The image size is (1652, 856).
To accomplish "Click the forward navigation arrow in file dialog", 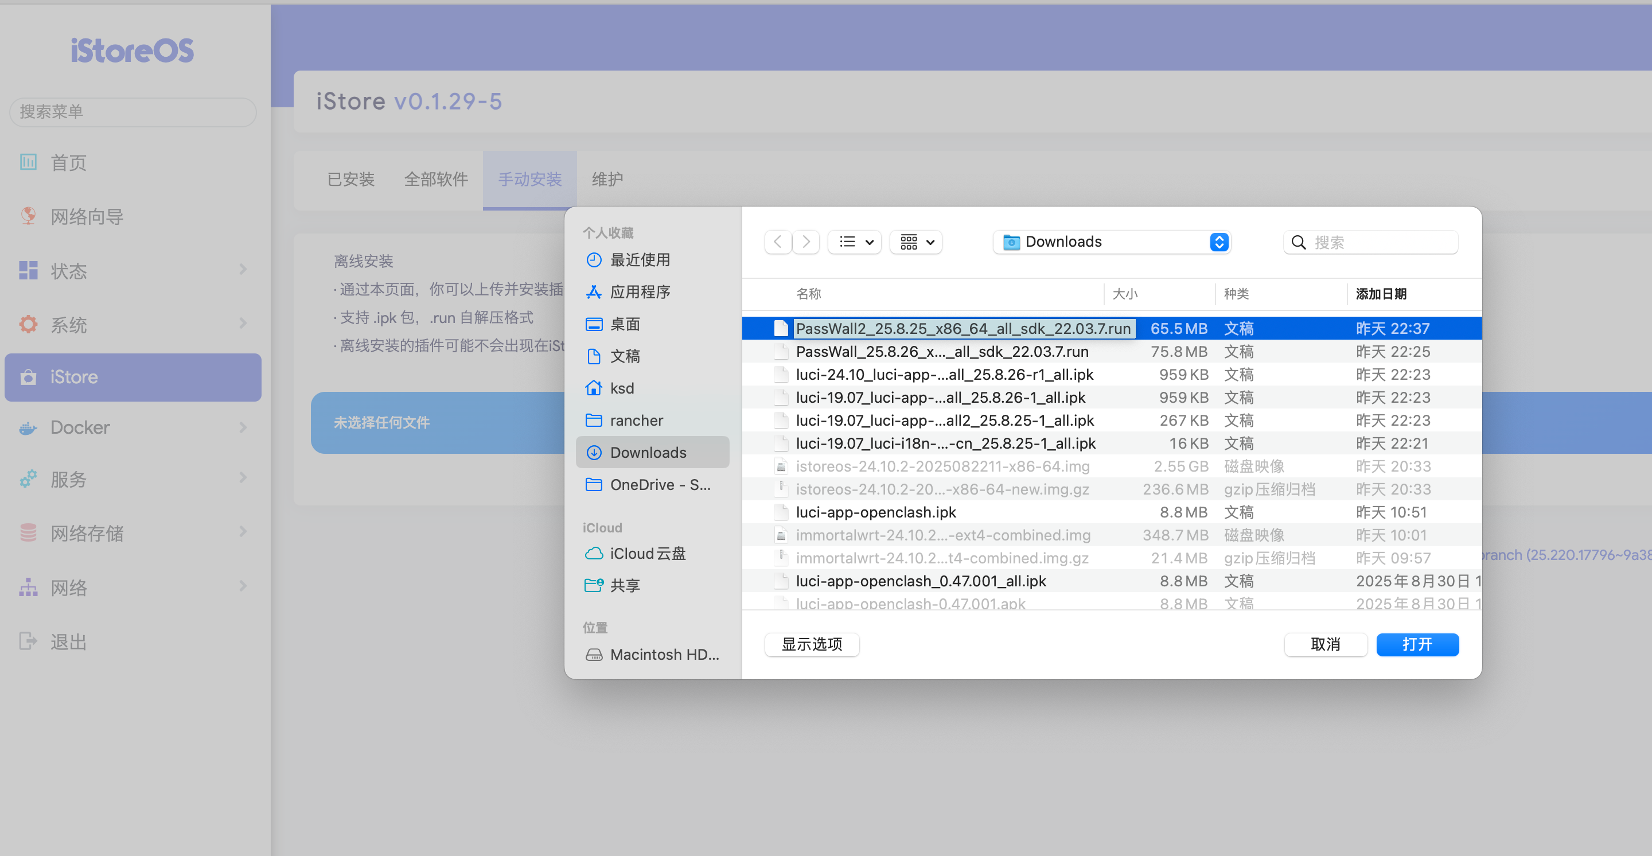I will point(806,242).
